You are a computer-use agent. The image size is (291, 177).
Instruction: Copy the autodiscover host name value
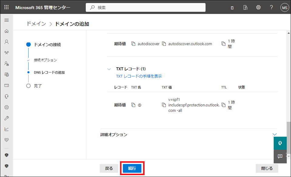pyautogui.click(x=133, y=44)
